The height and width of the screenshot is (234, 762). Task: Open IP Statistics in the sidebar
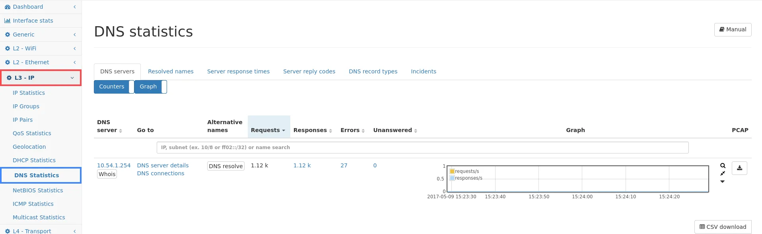[x=29, y=93]
